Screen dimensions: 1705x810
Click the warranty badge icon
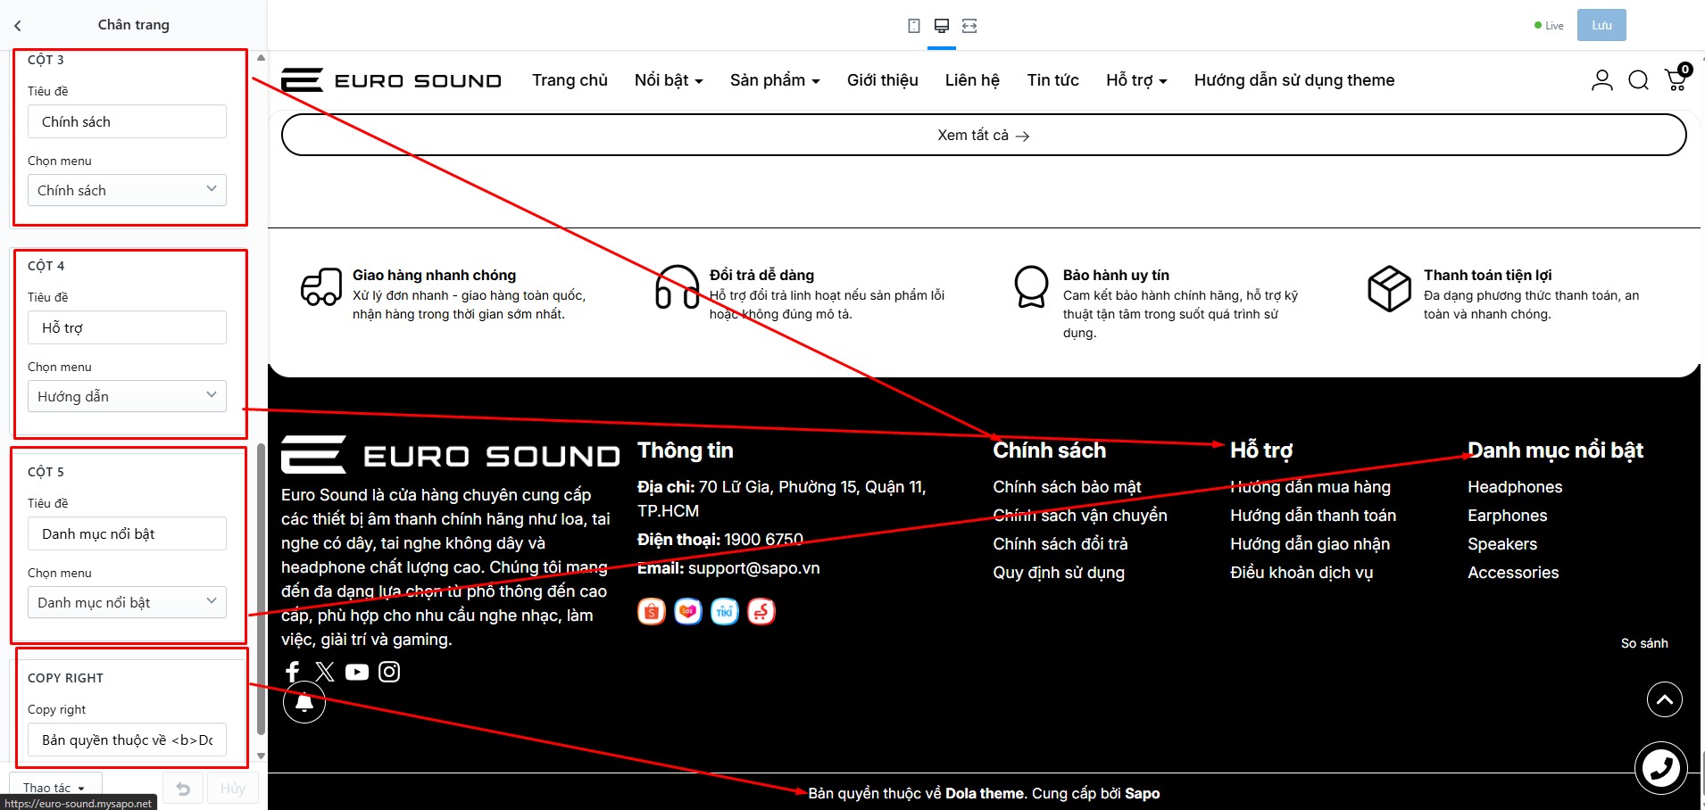tap(1031, 287)
